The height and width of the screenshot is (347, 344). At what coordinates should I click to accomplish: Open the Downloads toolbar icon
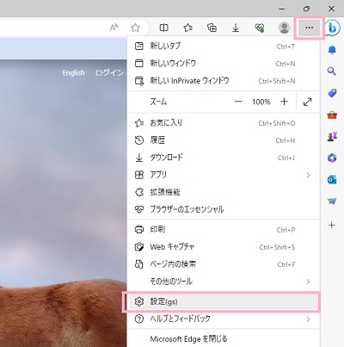click(x=236, y=28)
